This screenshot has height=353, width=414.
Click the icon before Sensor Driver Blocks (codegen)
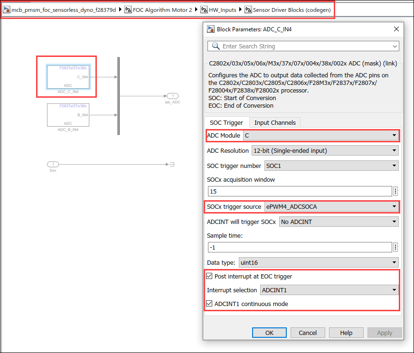click(248, 10)
